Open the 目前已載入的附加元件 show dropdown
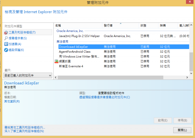 (28, 76)
